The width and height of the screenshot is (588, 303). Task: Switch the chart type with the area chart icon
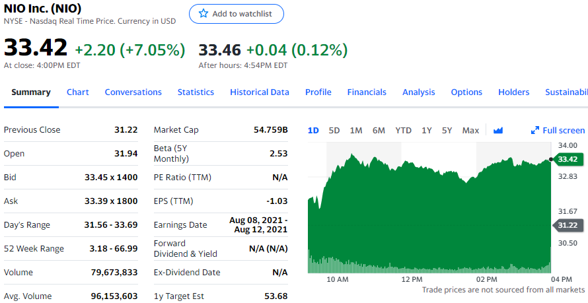click(498, 130)
